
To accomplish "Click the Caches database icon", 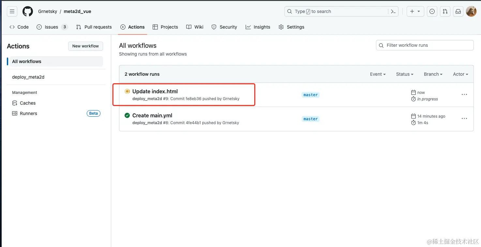I will point(15,103).
